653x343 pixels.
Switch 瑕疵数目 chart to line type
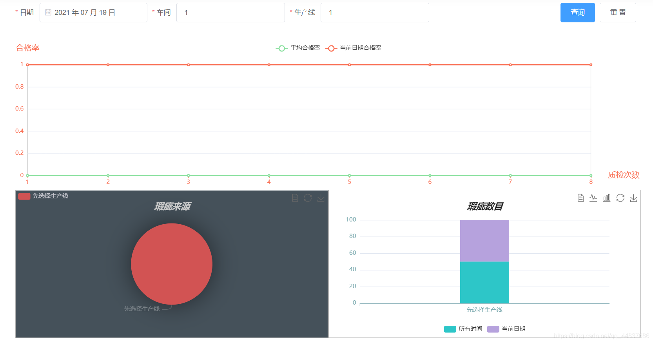click(593, 198)
